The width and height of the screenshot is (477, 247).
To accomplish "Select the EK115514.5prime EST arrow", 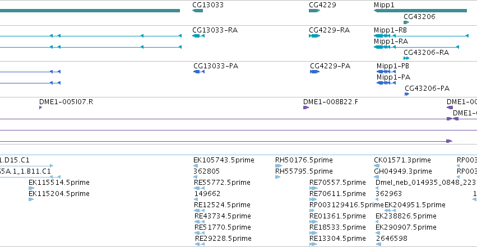I will (31, 188).
